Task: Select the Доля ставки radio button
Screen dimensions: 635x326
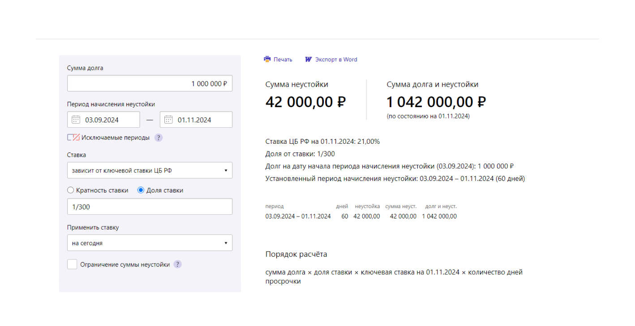Action: point(141,190)
